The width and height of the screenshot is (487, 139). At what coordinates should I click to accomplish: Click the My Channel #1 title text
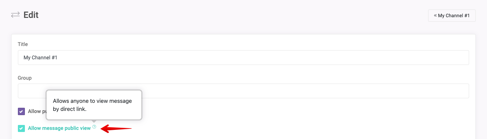point(40,58)
